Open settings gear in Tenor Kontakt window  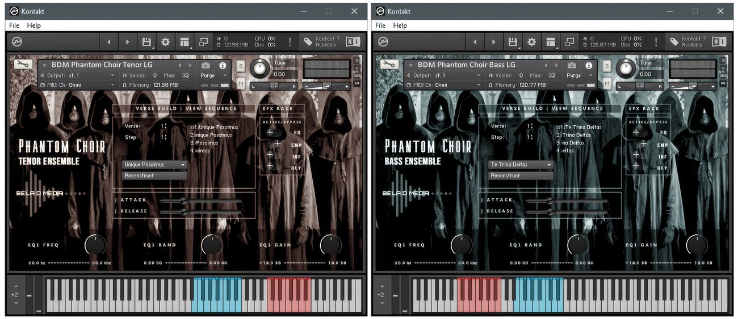(x=165, y=42)
